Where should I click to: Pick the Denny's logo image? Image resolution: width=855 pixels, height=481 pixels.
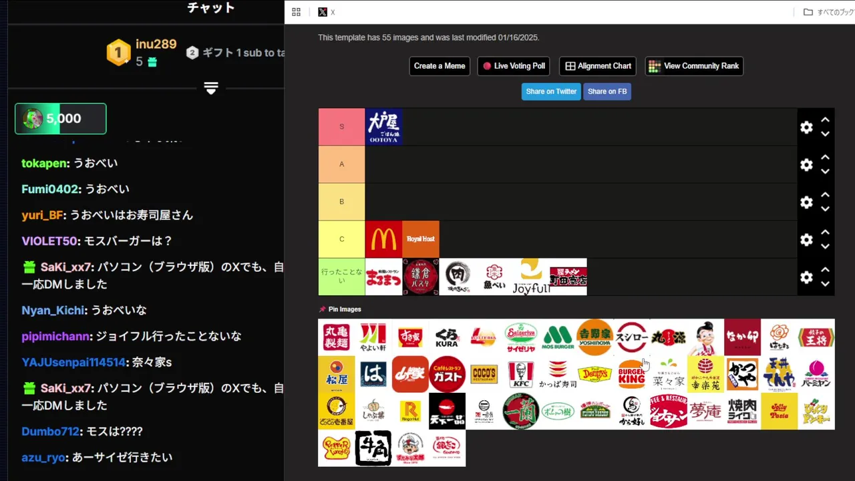pyautogui.click(x=594, y=374)
